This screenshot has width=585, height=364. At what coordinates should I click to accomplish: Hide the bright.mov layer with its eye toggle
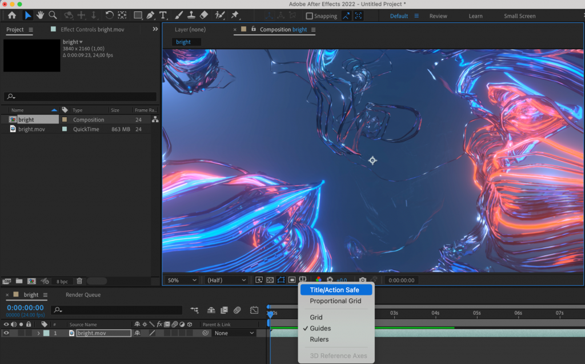click(6, 333)
